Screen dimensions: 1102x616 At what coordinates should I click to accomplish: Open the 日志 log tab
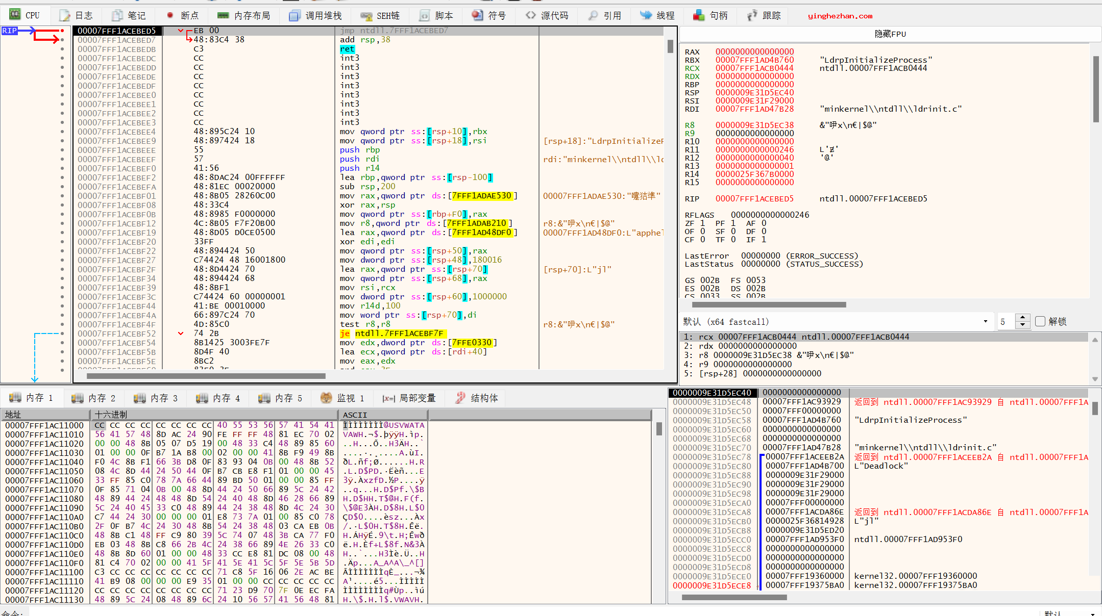click(77, 15)
